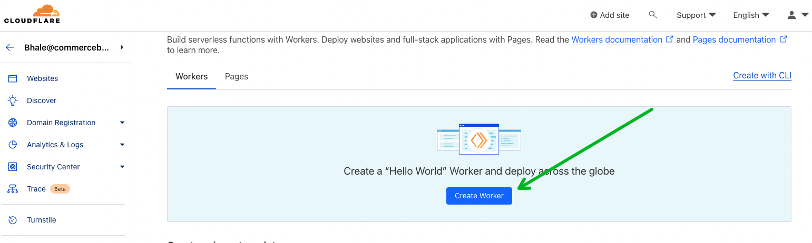Click the Security Center icon
Screen dimensions: 812x243
pos(13,167)
